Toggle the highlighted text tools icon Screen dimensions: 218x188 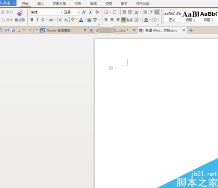click(x=157, y=12)
